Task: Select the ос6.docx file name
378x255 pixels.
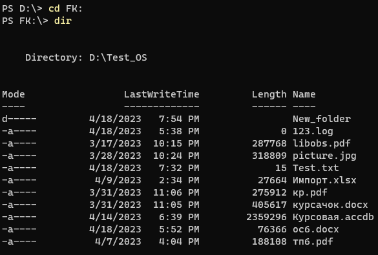Action: click(316, 229)
